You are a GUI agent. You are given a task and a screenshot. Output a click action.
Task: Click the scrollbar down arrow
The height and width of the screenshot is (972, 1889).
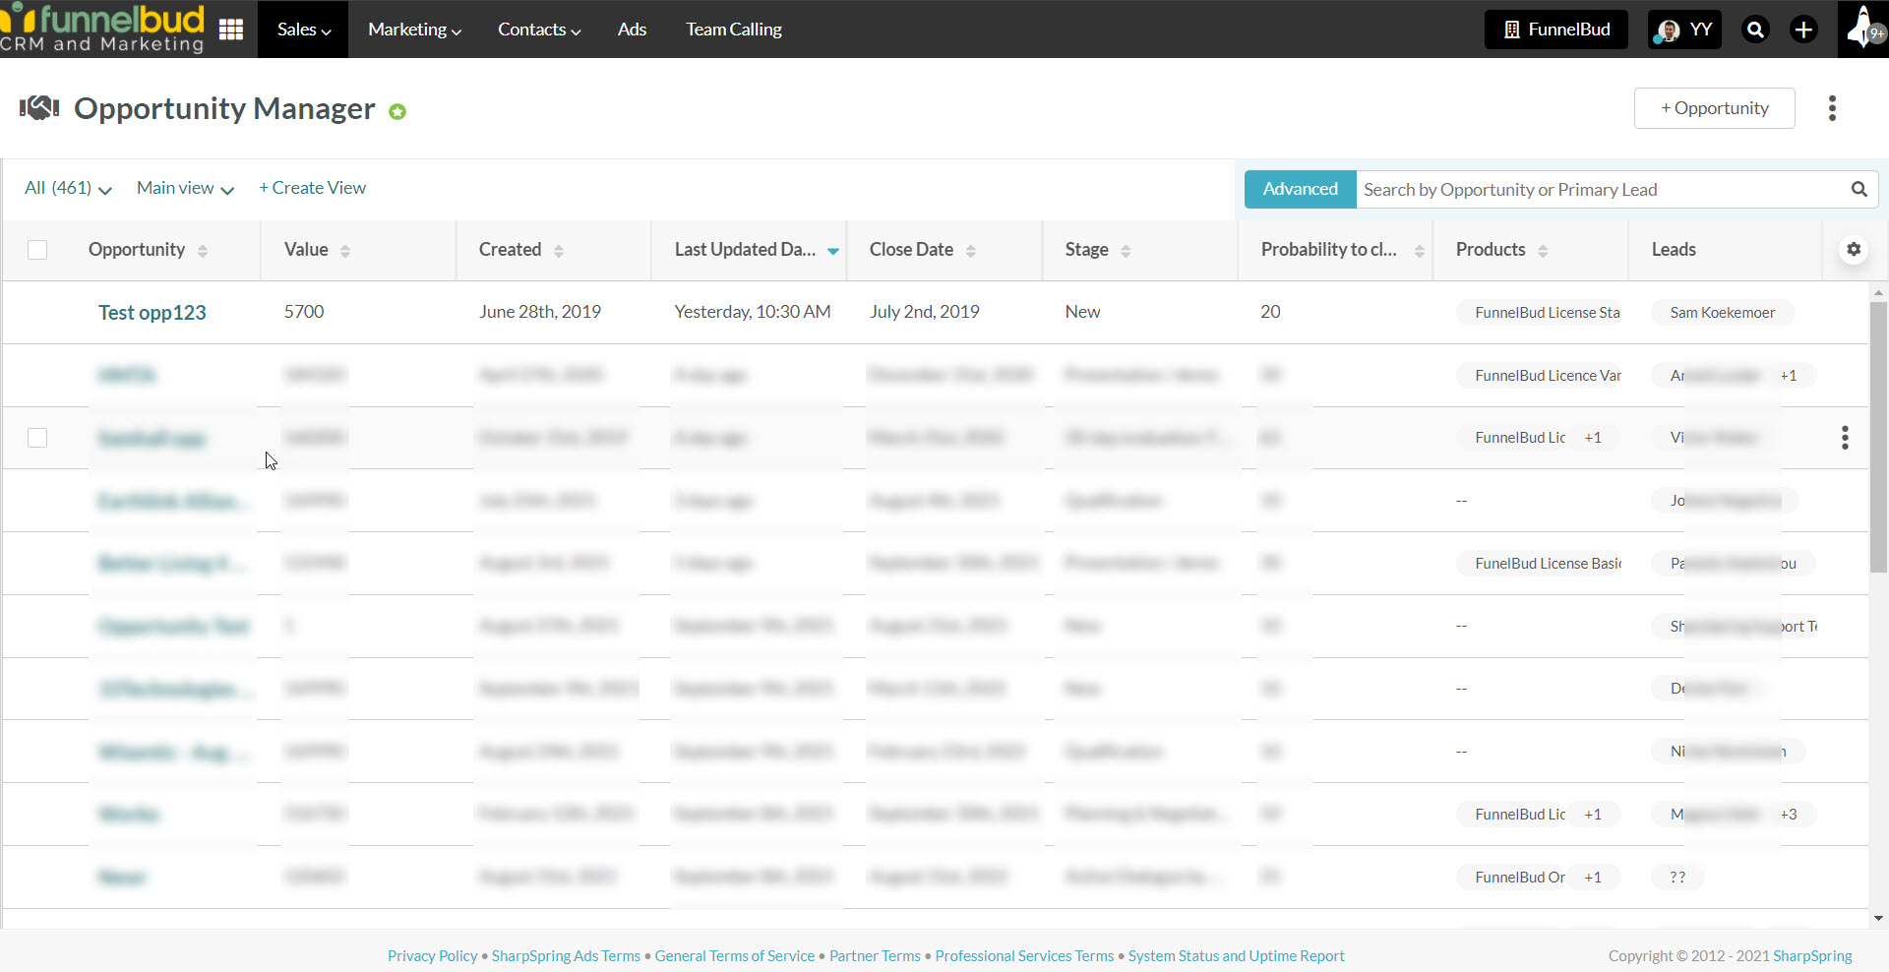(x=1878, y=919)
